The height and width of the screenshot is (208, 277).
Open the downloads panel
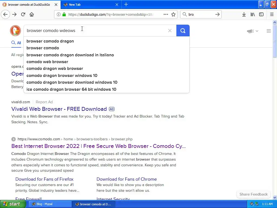pyautogui.click(x=244, y=14)
